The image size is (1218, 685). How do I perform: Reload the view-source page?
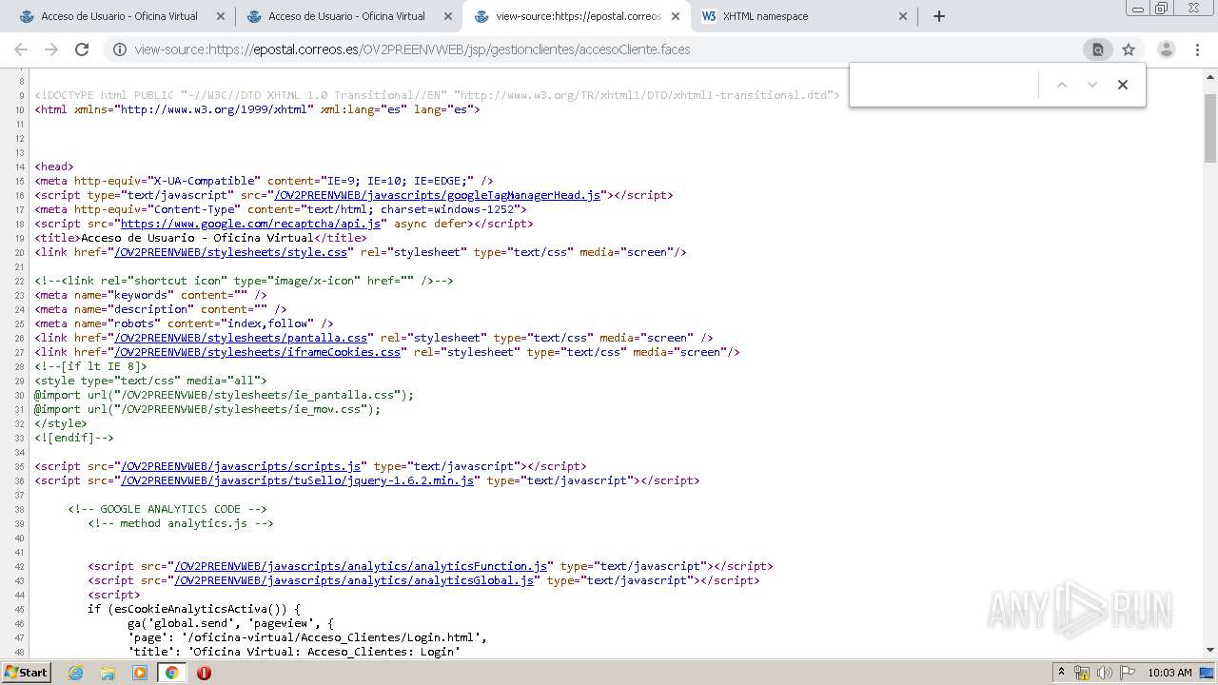pyautogui.click(x=82, y=49)
